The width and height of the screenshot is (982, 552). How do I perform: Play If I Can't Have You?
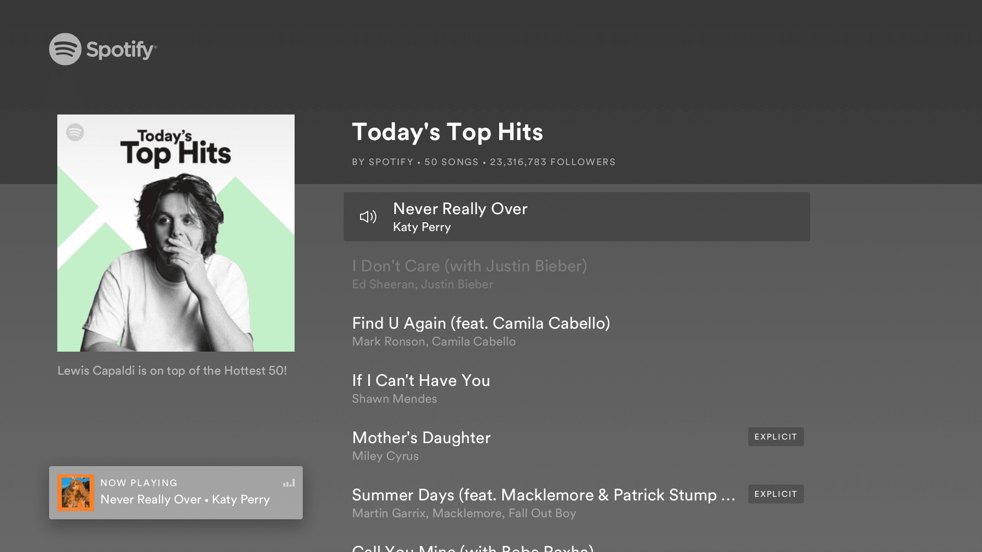577,389
